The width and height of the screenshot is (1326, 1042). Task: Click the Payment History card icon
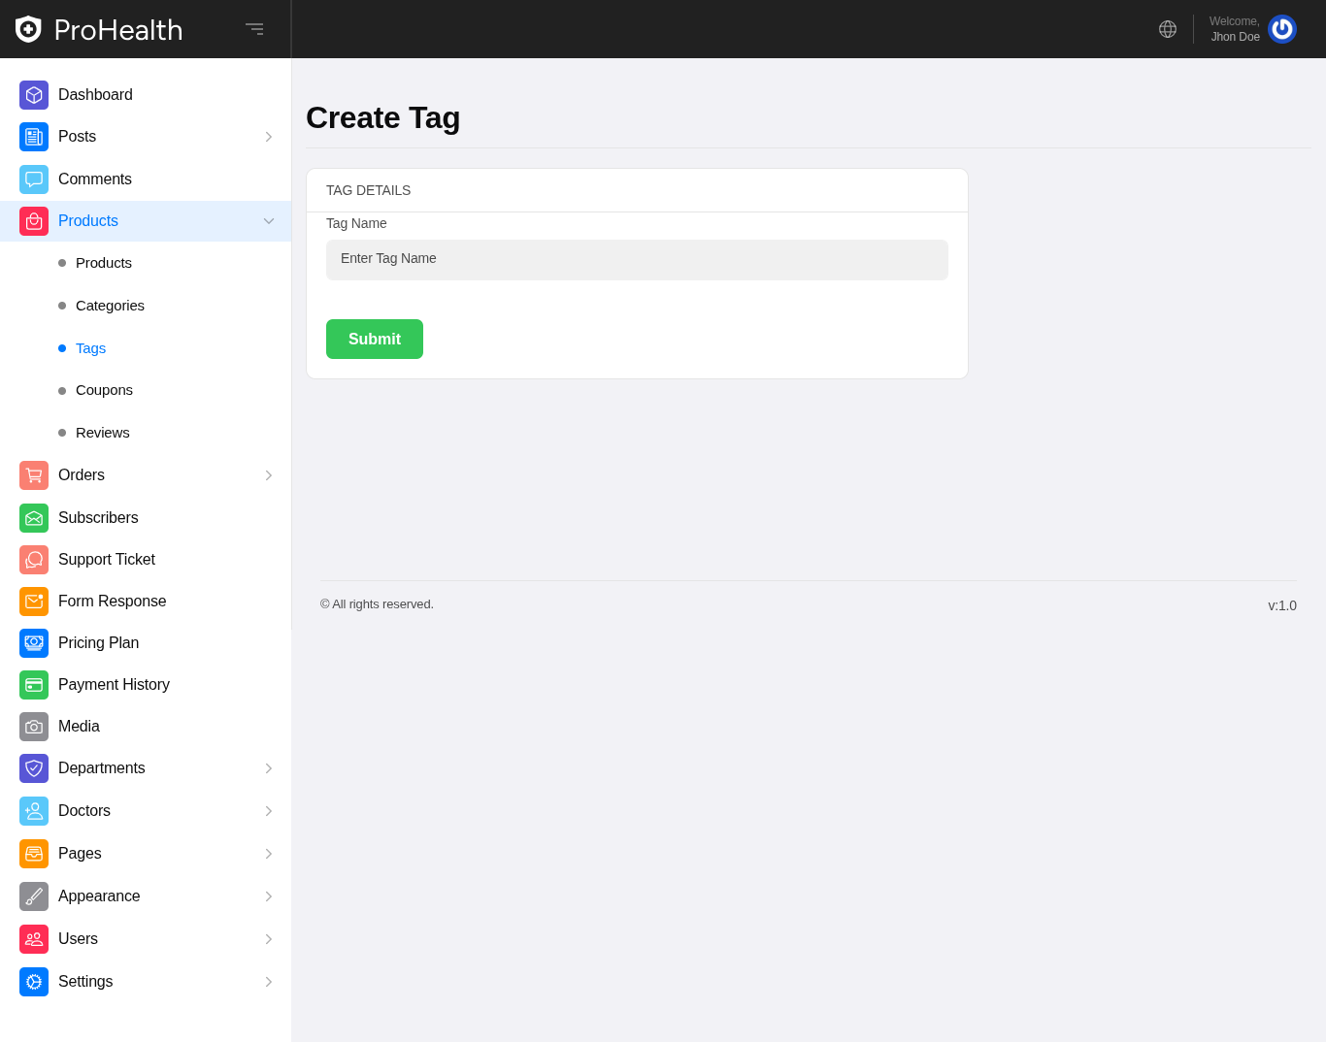point(34,685)
